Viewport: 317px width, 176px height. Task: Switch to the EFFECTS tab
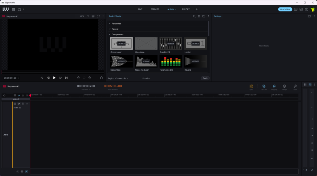coord(155,9)
